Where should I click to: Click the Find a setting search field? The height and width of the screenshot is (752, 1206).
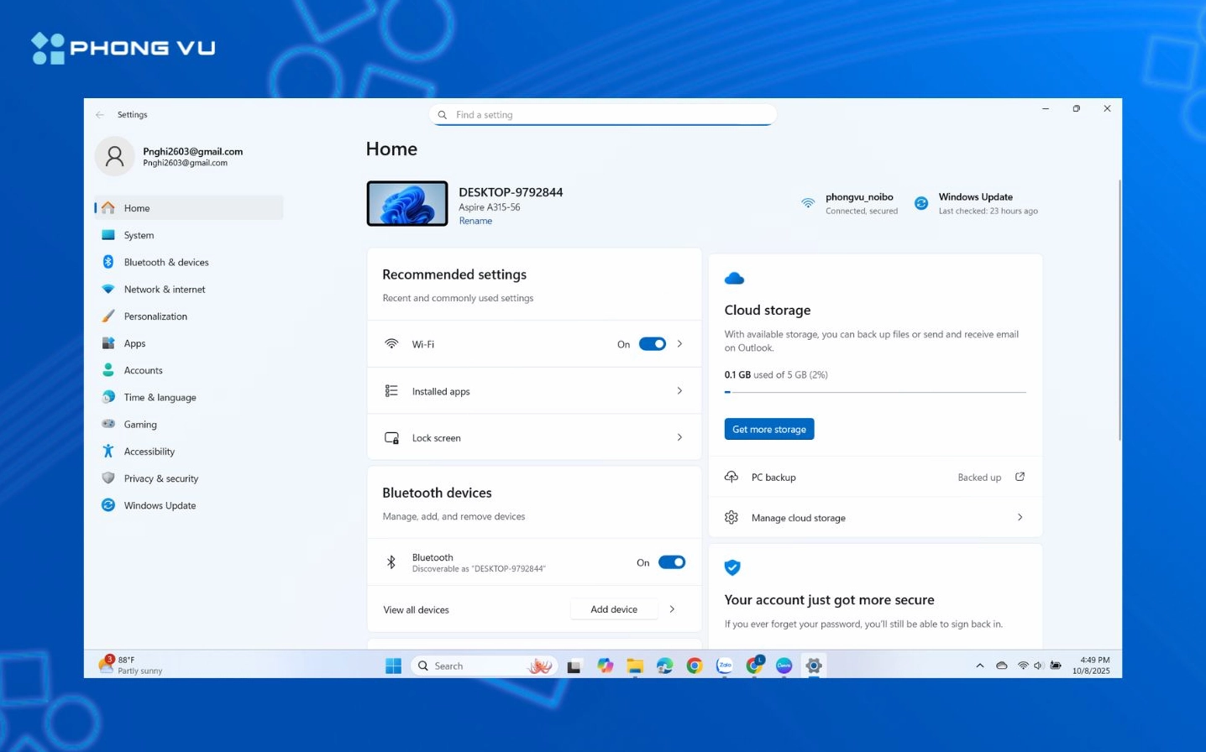point(602,115)
